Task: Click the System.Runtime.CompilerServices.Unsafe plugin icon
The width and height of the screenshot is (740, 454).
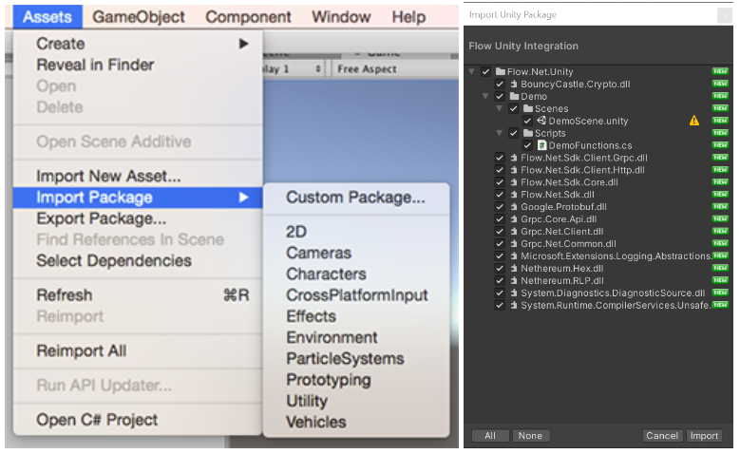Action: tap(514, 305)
